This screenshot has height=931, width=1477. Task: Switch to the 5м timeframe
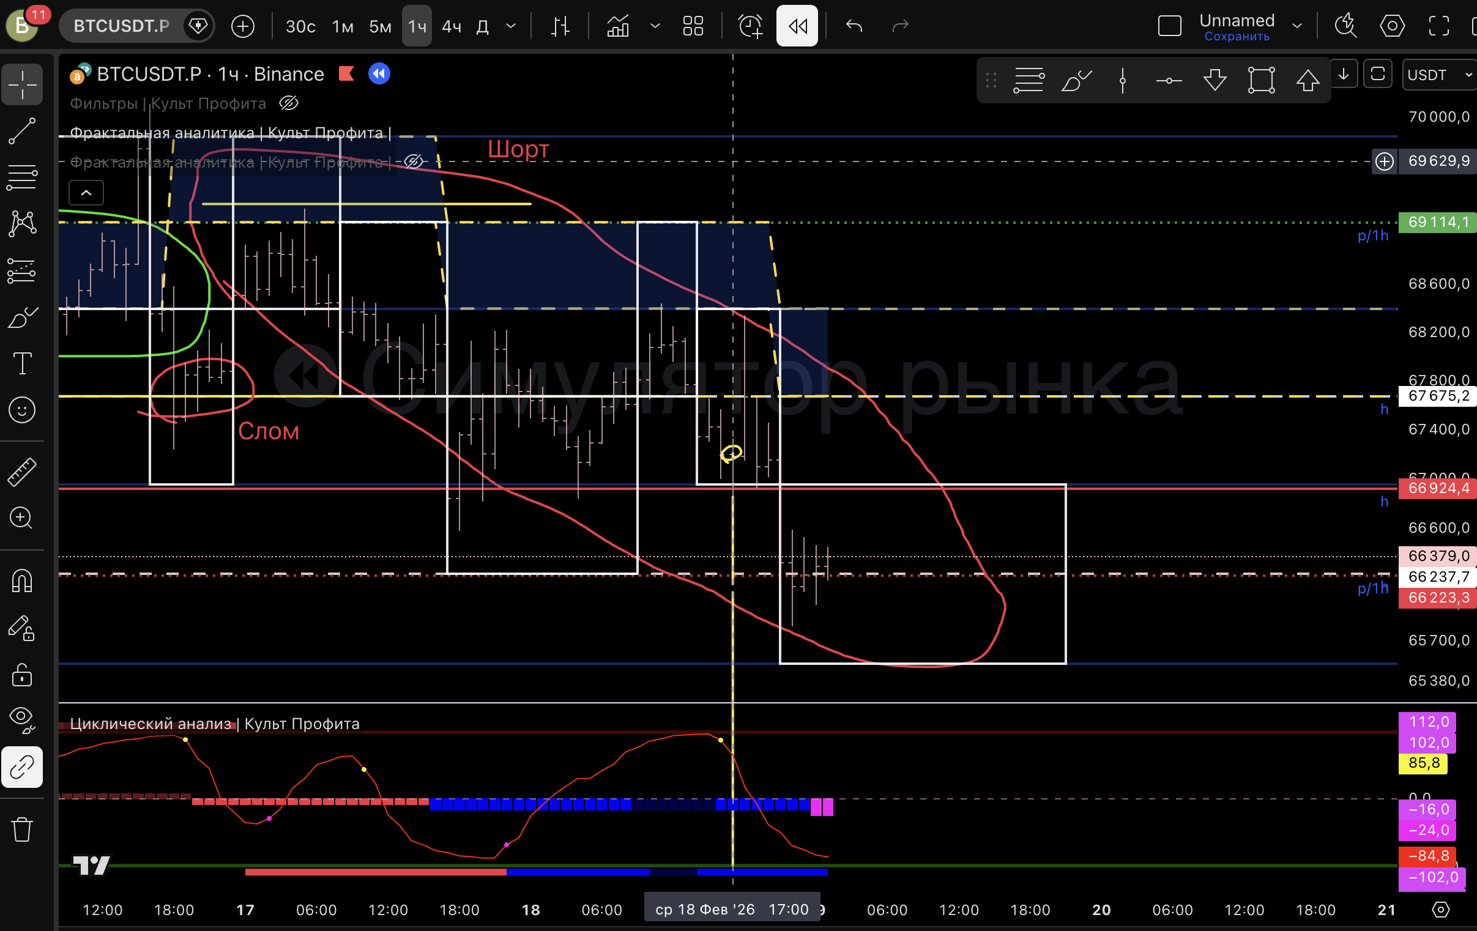point(380,26)
